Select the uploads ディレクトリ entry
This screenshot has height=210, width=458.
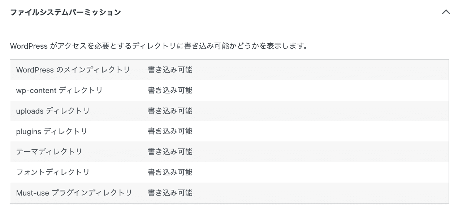(x=53, y=111)
